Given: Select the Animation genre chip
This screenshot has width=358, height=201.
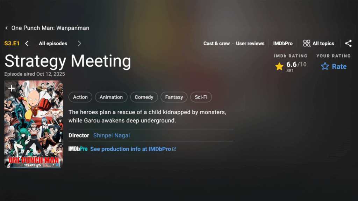Looking at the screenshot, I should (111, 97).
